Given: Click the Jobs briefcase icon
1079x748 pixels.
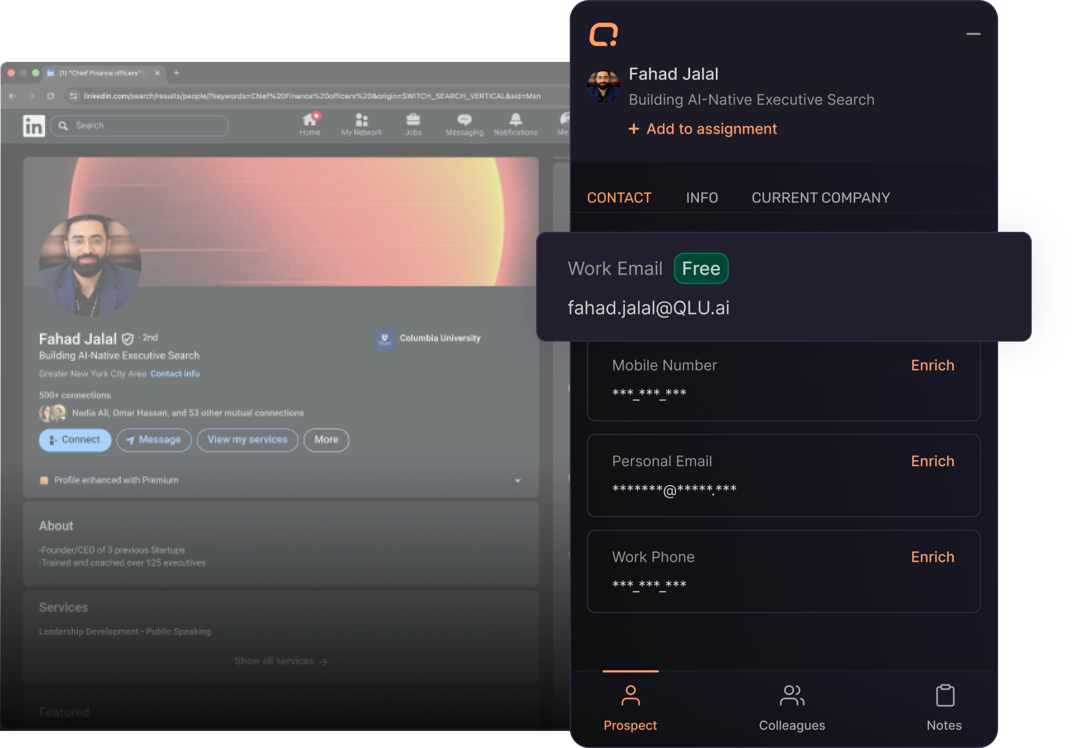Looking at the screenshot, I should point(413,120).
